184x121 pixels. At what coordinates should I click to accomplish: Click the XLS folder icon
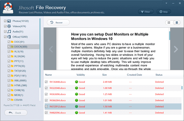tap(12, 51)
